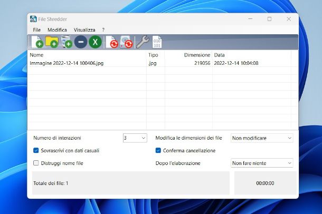Sort by the Dimensione column header
The image size is (322, 214).
click(x=188, y=55)
